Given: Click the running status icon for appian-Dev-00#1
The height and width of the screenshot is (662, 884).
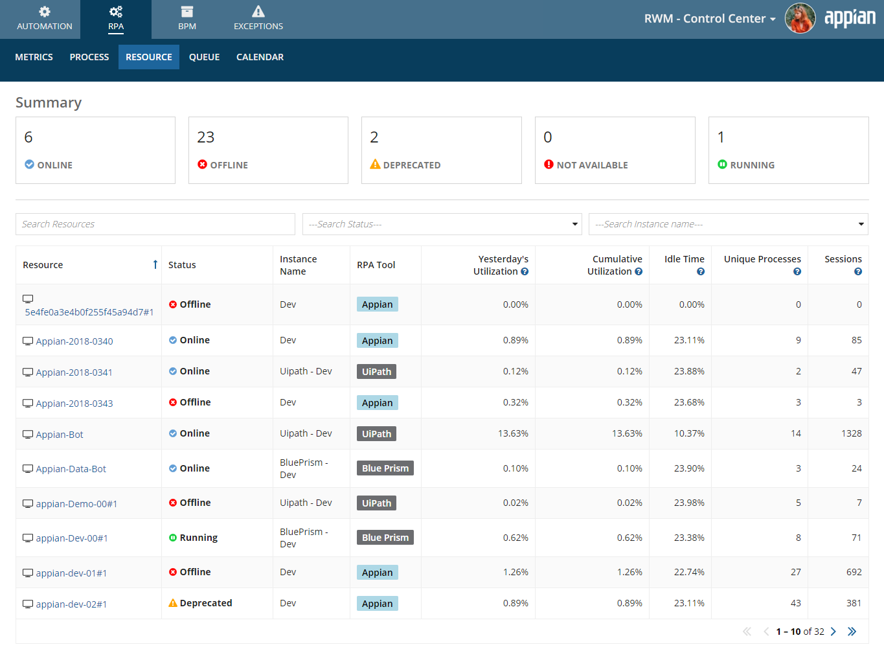Looking at the screenshot, I should click(173, 538).
